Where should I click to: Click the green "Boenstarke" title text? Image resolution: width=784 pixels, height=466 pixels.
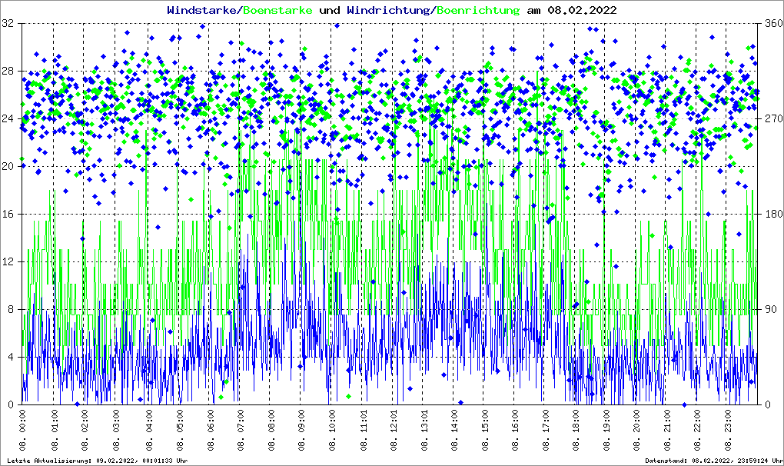277,11
